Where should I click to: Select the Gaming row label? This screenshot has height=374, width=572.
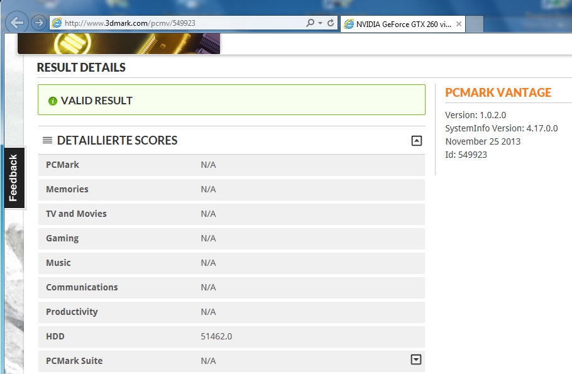(62, 239)
